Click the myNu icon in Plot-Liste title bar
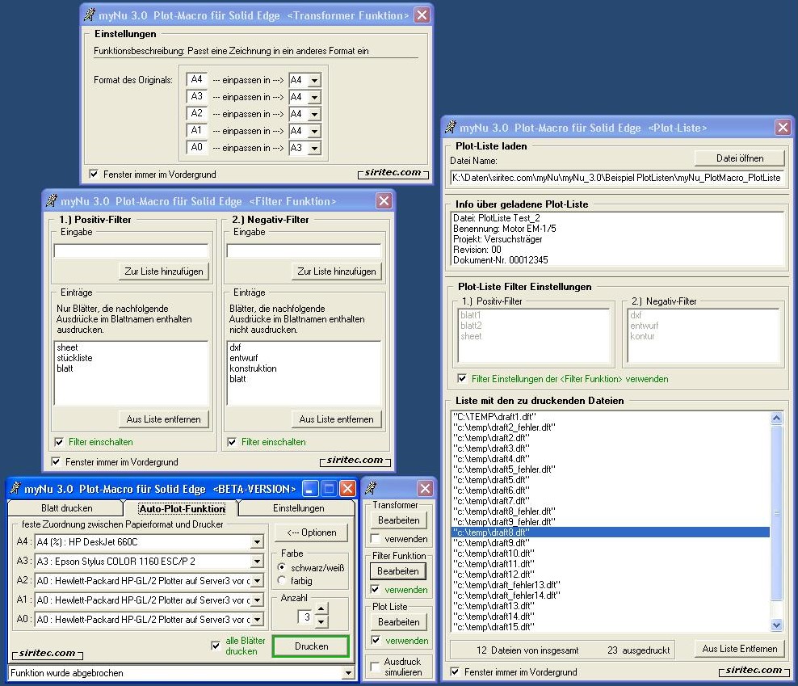 click(x=451, y=127)
